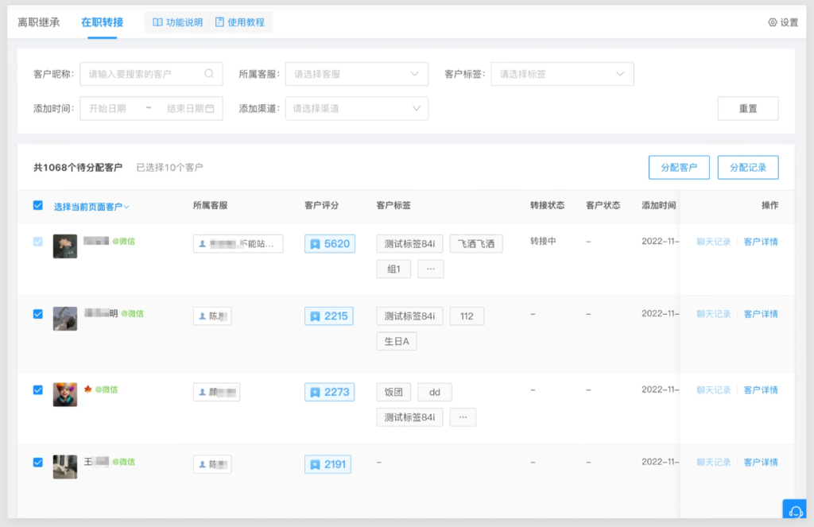Image resolution: width=814 pixels, height=527 pixels.
Task: Open 聊天记录 for the 2215 row
Action: click(714, 314)
